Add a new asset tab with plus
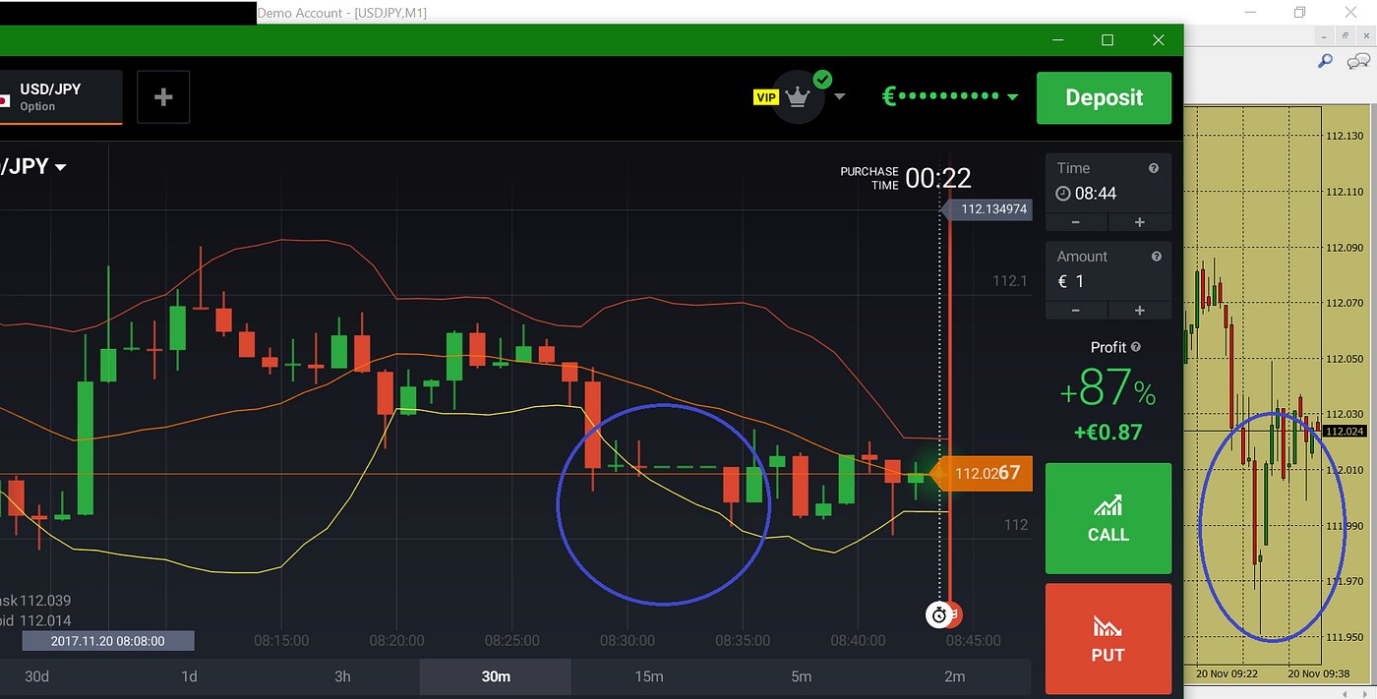The height and width of the screenshot is (699, 1377). [163, 97]
